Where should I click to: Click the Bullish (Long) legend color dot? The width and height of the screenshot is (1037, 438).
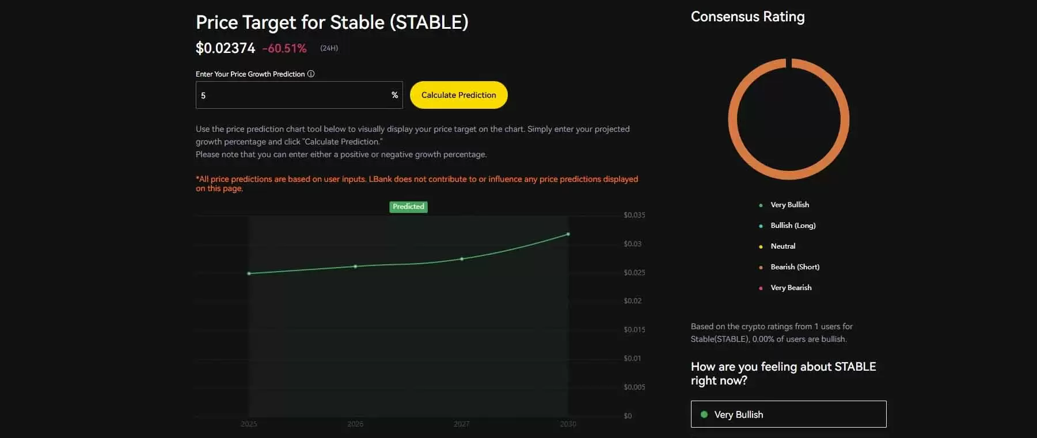click(761, 226)
